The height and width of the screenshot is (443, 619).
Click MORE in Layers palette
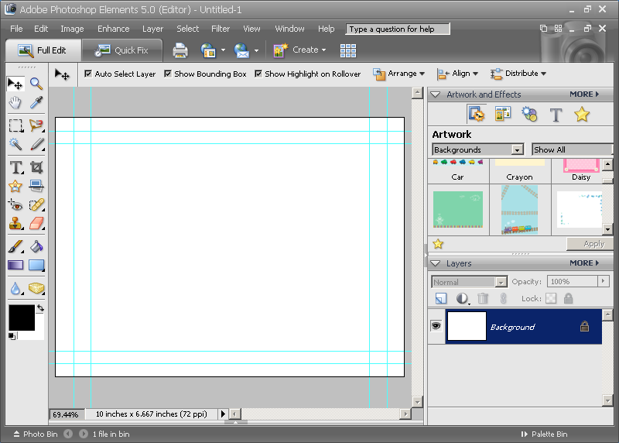584,263
